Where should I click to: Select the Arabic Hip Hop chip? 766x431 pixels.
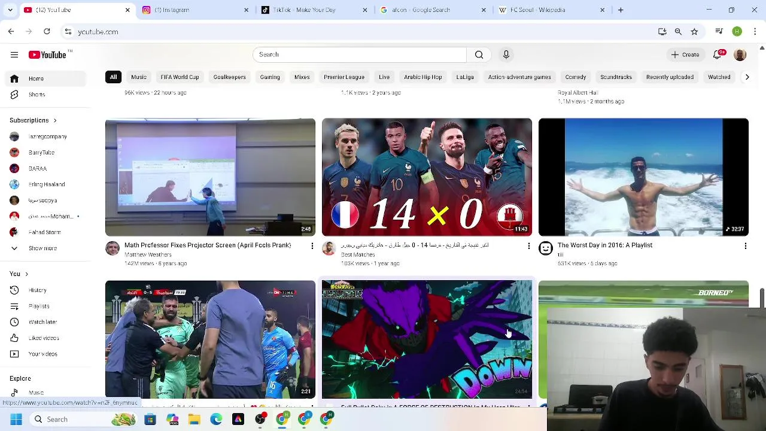423,77
